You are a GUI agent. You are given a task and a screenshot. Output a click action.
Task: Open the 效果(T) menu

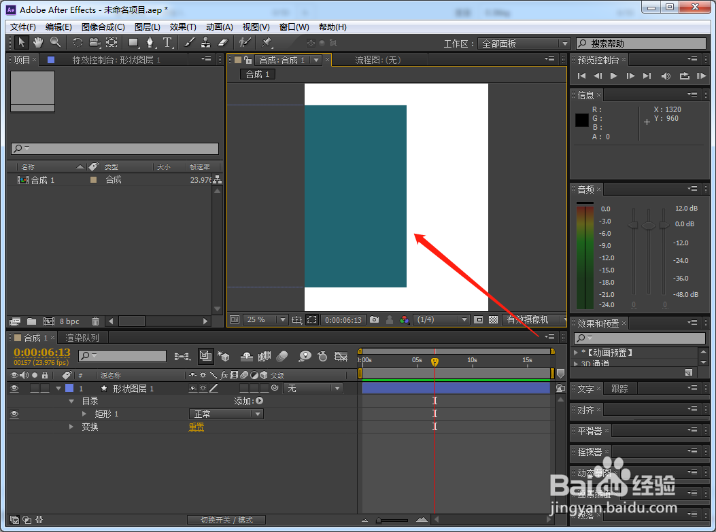click(183, 27)
